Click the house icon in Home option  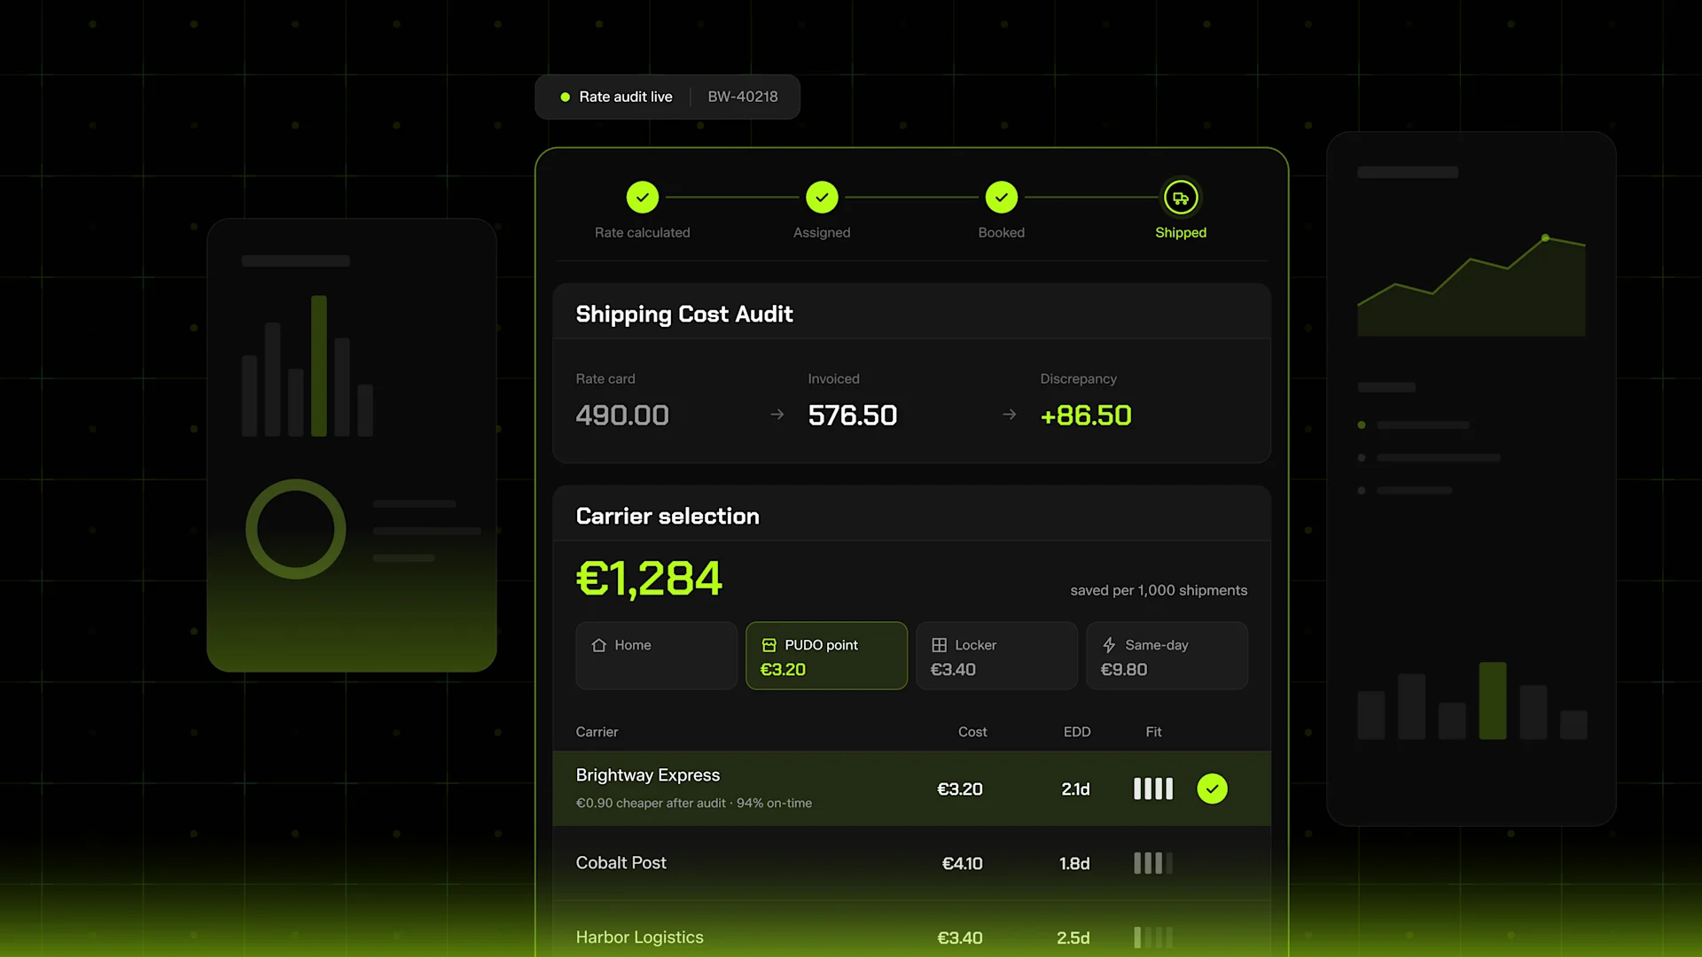tap(599, 645)
